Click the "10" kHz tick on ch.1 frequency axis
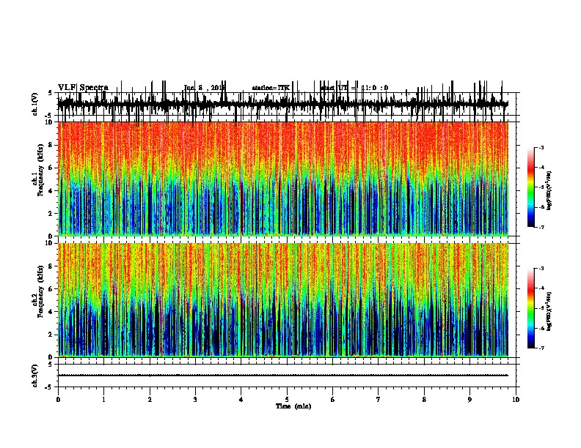Viewport: 581px width, 448px height. tap(48, 122)
